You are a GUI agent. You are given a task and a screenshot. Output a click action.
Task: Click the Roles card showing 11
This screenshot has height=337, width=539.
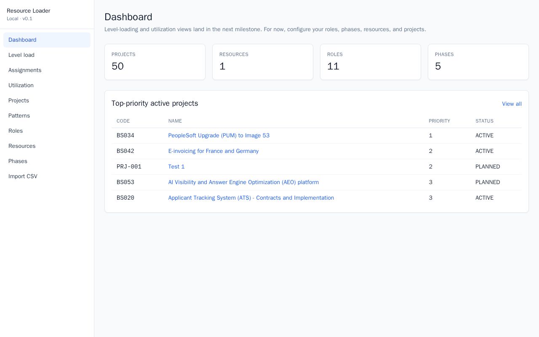coord(371,62)
